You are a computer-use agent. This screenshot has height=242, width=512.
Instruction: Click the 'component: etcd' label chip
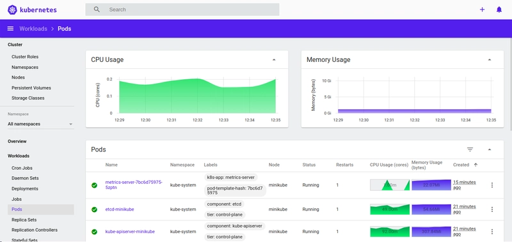[x=225, y=204]
